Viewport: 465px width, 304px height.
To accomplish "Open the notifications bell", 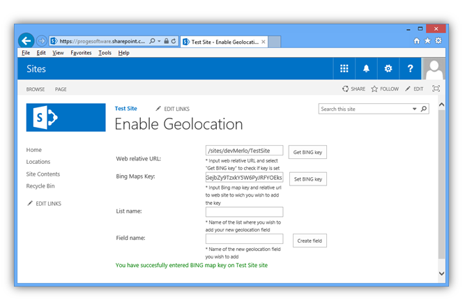I will [x=367, y=68].
